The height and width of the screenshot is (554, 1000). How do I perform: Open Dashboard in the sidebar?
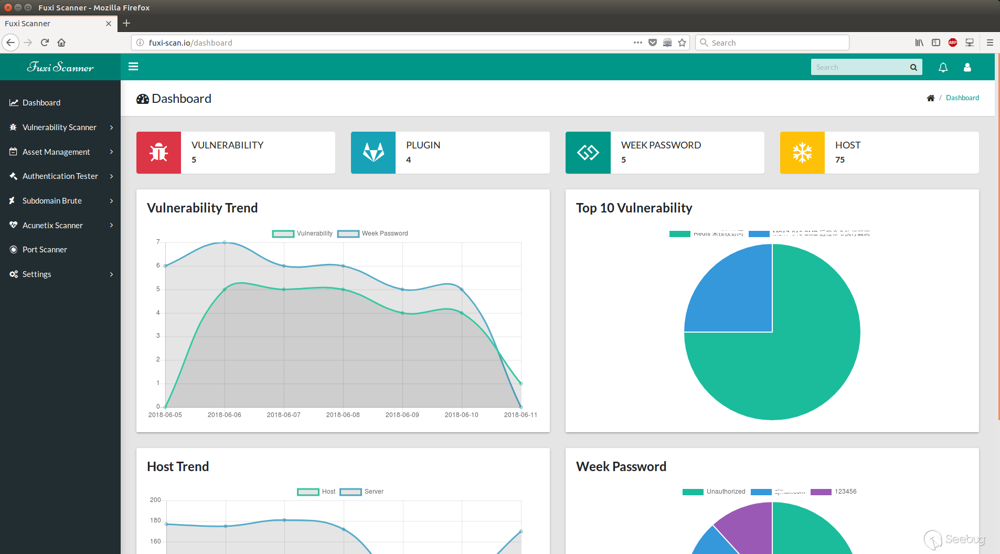pos(60,102)
